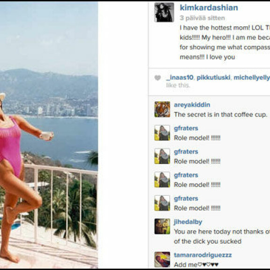270x270 pixels.
Task: Open the posted swimsuit balcony photo
Action: (x=49, y=135)
